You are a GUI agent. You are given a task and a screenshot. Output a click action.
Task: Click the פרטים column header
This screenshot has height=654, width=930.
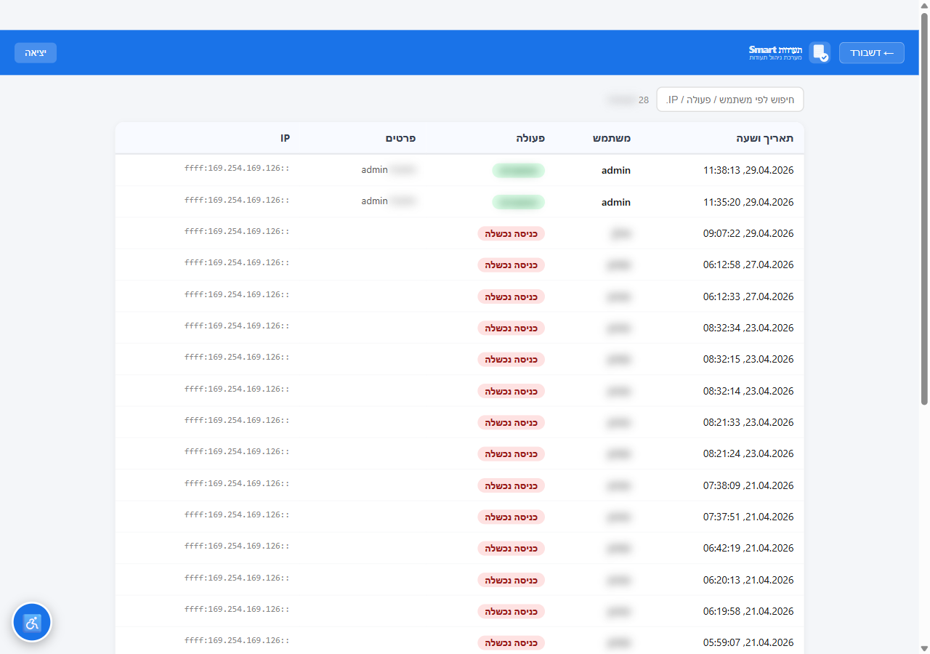click(400, 138)
